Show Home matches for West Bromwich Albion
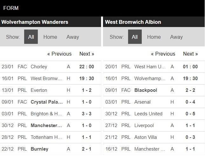 (154, 37)
